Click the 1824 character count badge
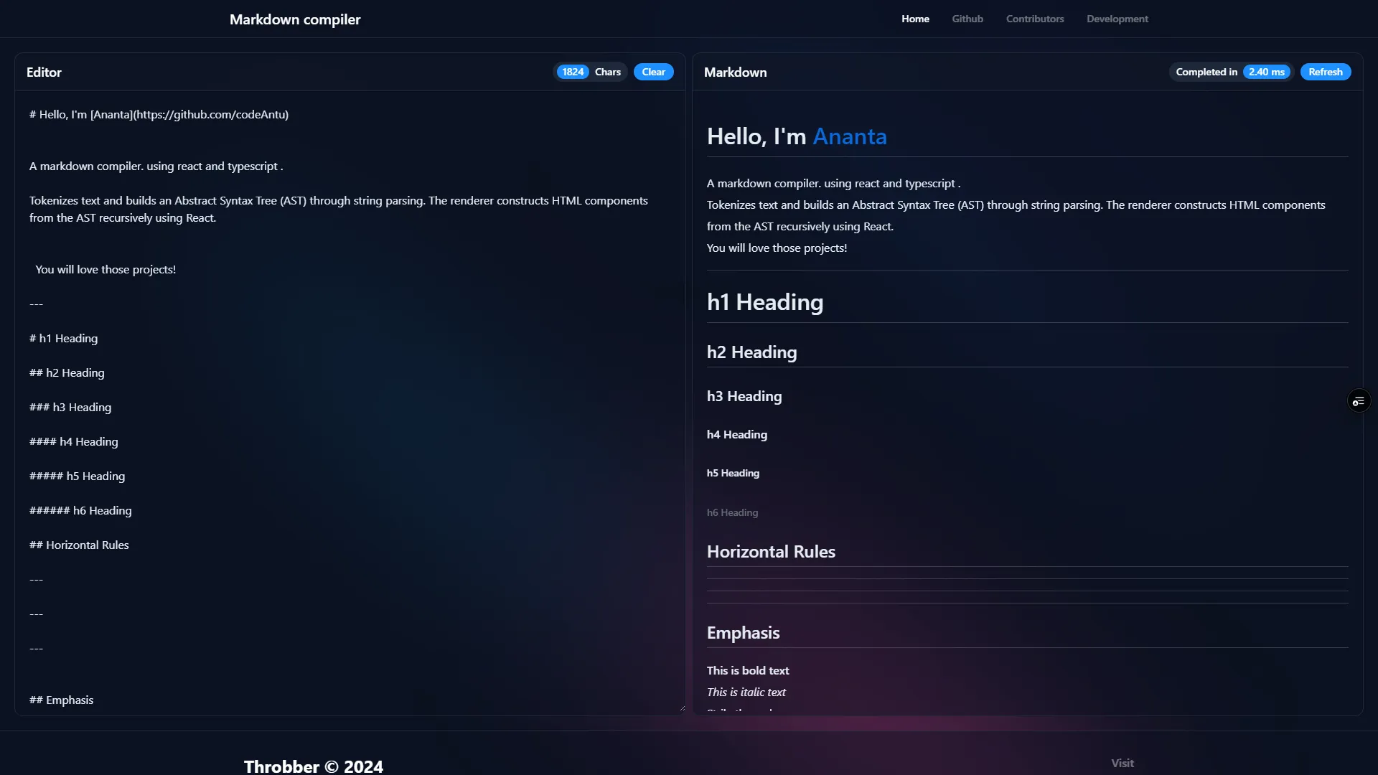 pos(573,72)
